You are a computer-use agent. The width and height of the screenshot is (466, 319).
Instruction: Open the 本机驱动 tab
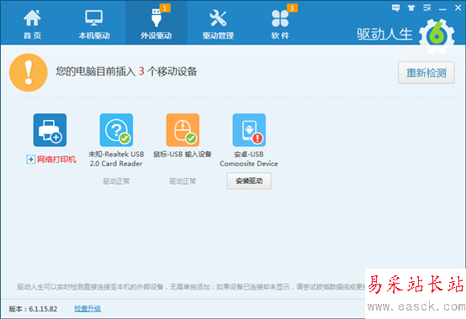point(94,24)
